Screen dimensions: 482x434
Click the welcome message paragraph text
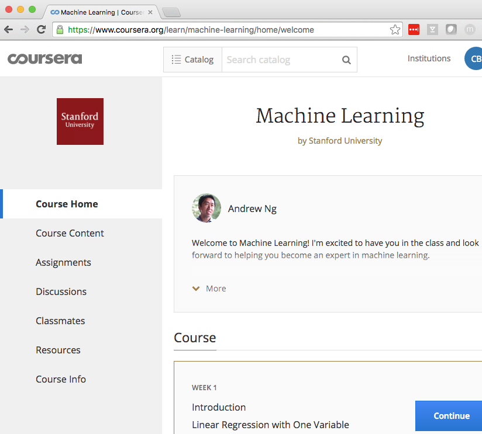(x=335, y=249)
